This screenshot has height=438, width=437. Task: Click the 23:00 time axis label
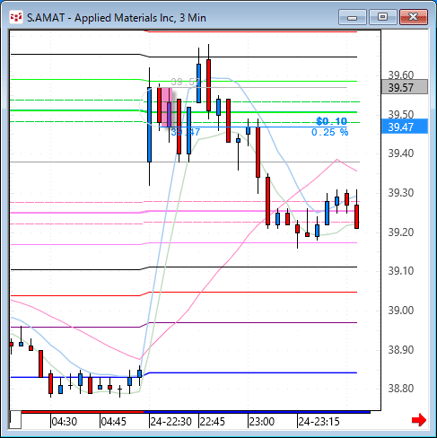coord(262,422)
